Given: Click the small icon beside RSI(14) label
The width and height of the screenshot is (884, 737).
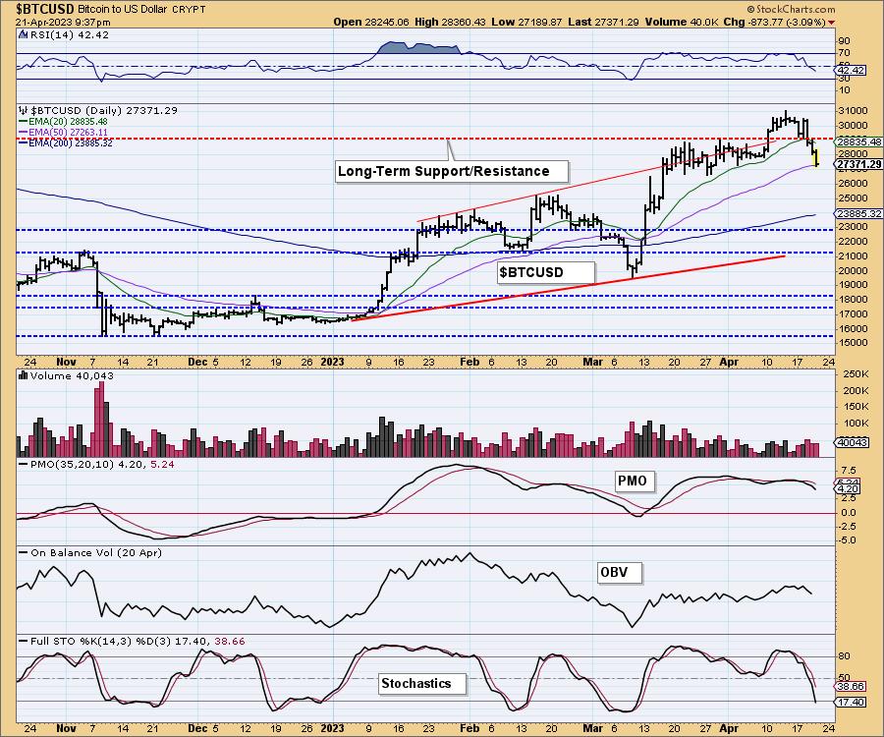Looking at the screenshot, I should click(23, 34).
